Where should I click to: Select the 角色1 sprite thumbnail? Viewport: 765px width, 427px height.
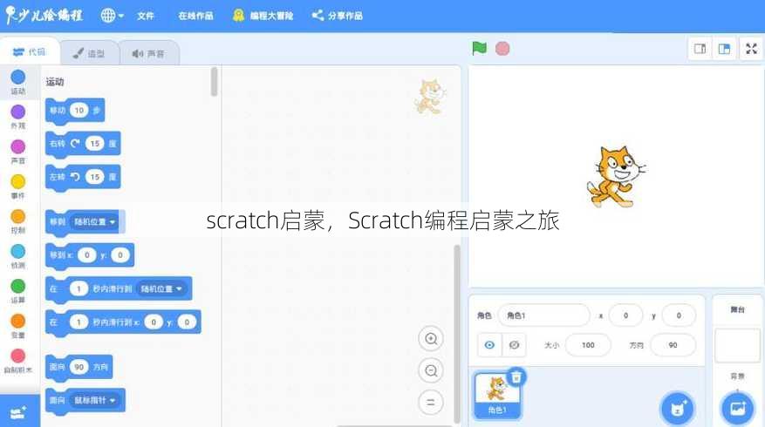[x=497, y=395]
